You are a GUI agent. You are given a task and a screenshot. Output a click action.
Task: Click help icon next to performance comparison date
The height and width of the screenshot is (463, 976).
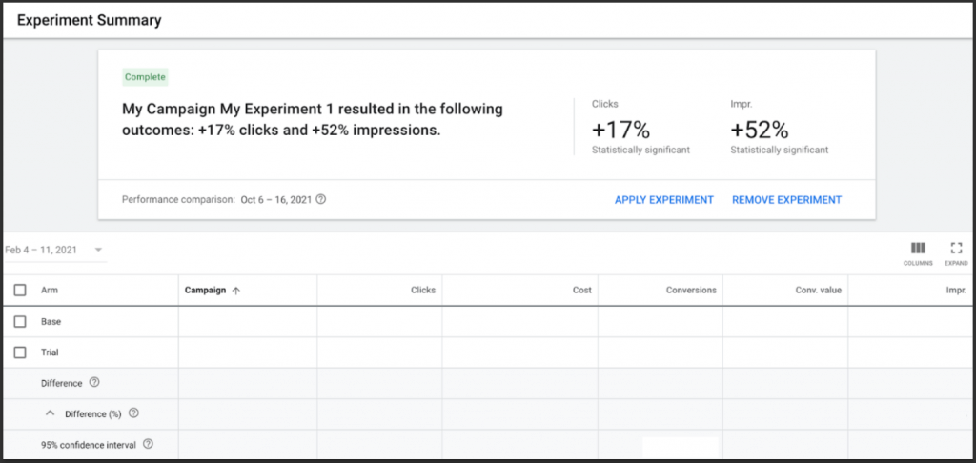click(x=320, y=200)
